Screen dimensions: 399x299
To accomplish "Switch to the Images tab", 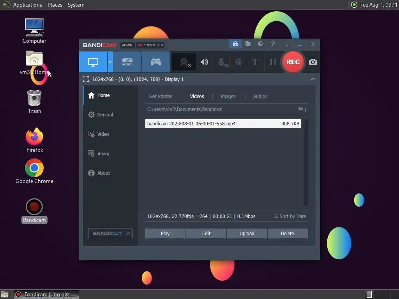I will coord(228,97).
